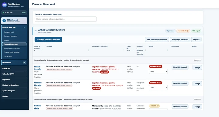219x117 pixels.
Task: Click Pregătește instruirea button
Action: point(180,39)
